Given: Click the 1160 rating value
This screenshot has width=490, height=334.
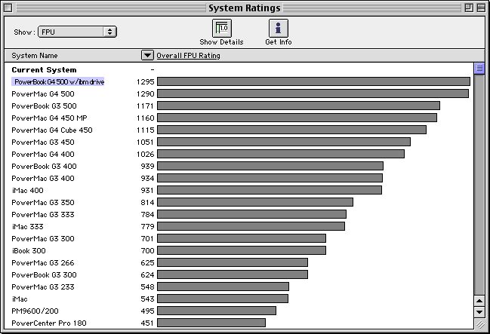Looking at the screenshot, I should tap(145, 118).
